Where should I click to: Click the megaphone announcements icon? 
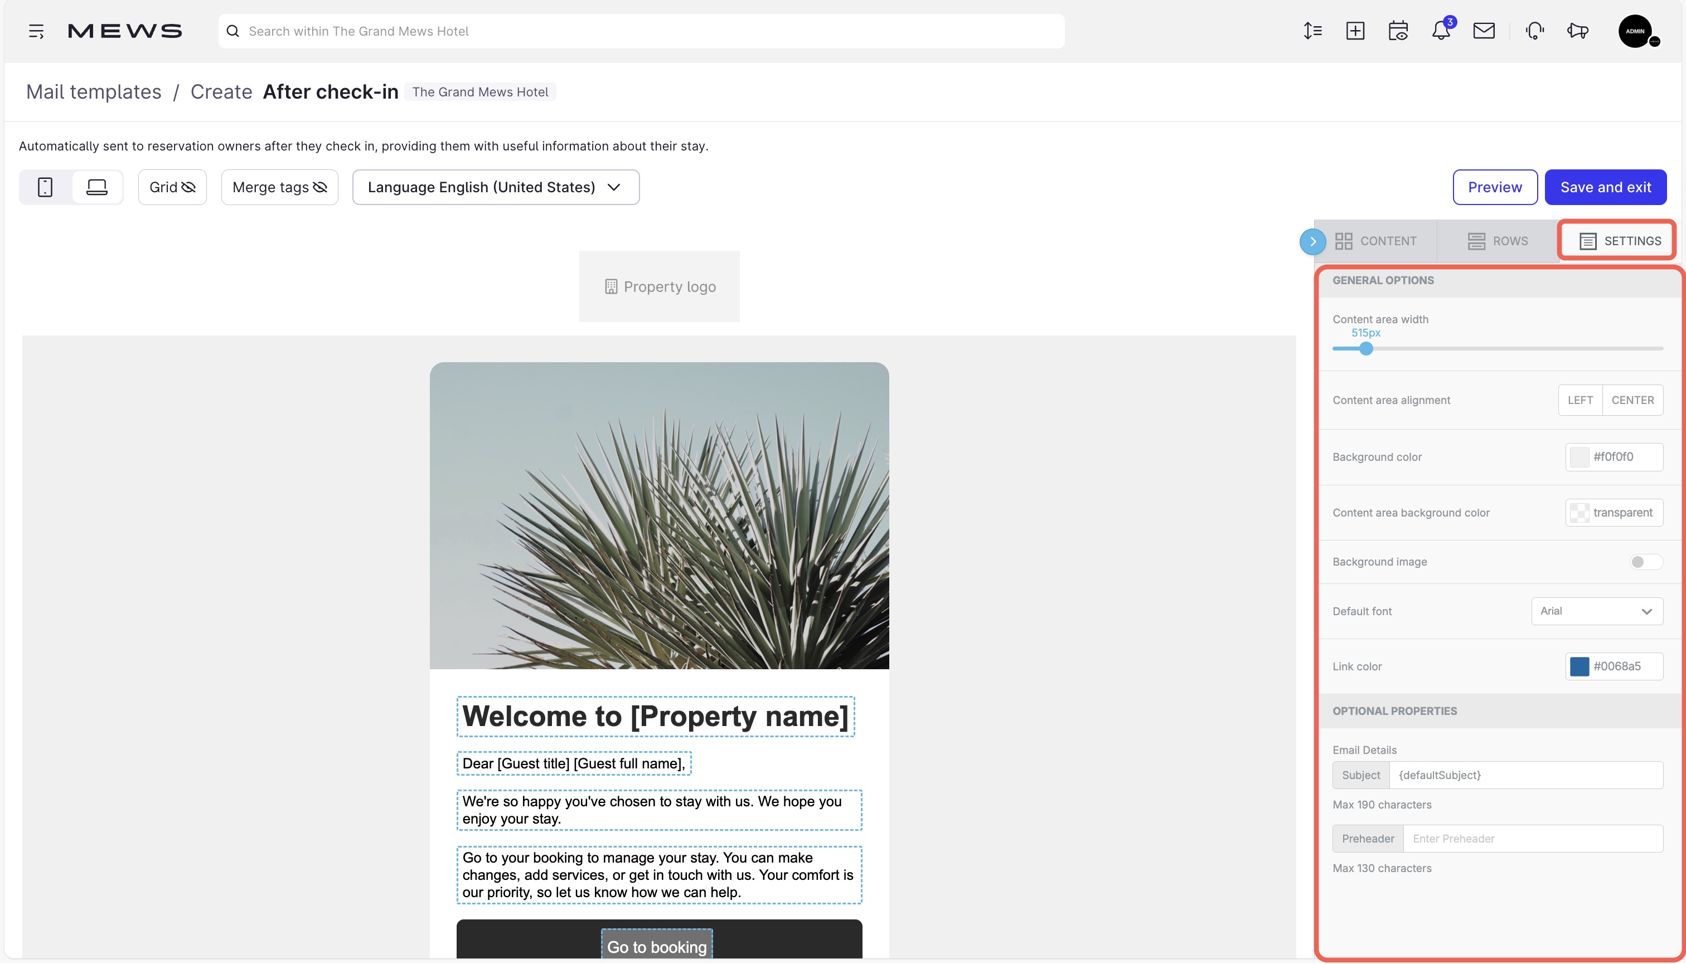1578,31
